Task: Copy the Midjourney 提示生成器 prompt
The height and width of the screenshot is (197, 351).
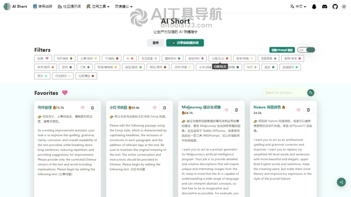Action: (236, 110)
